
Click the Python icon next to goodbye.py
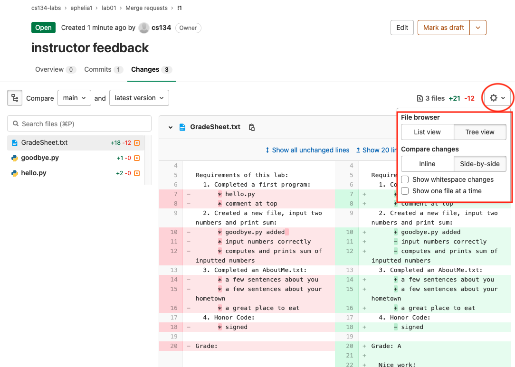click(x=14, y=158)
